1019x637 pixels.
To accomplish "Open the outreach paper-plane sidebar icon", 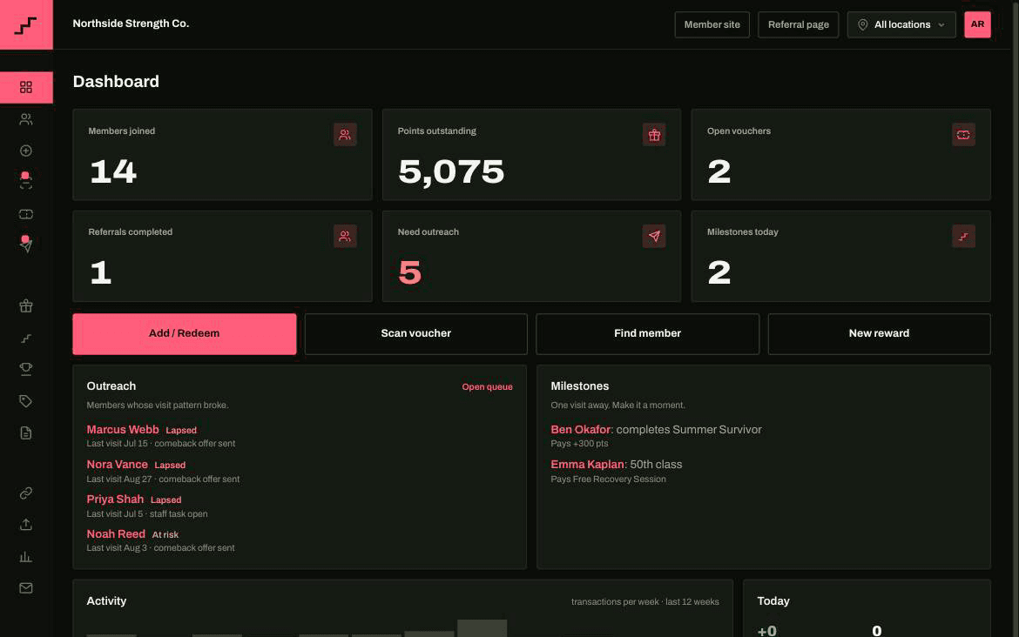I will pos(26,245).
